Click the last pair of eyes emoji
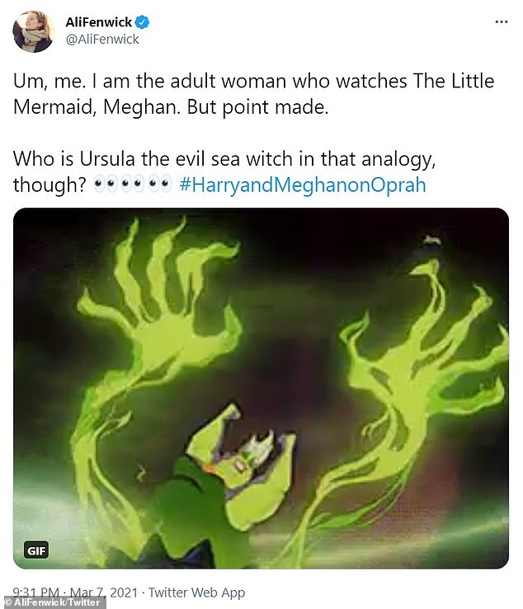The width and height of the screenshot is (523, 609). click(160, 183)
